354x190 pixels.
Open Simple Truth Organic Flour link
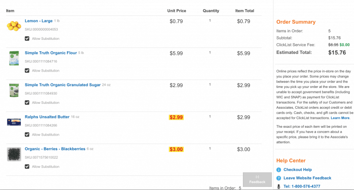51,53
